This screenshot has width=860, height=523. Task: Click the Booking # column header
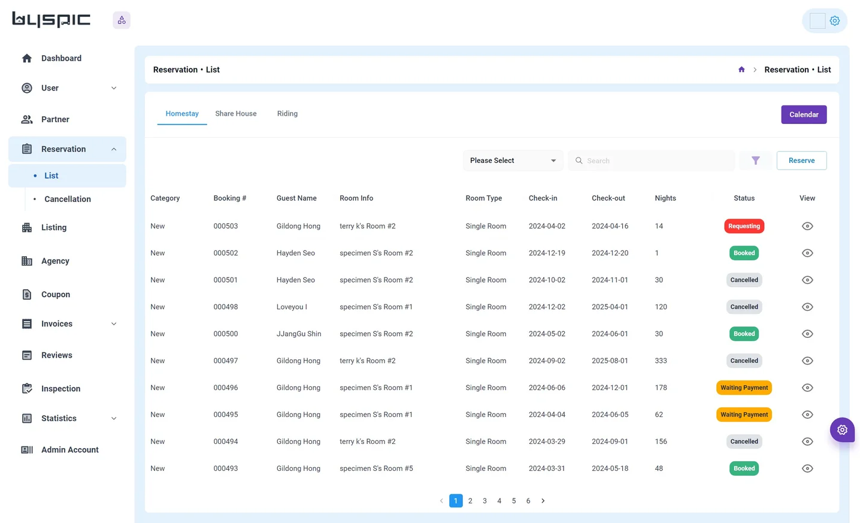230,198
